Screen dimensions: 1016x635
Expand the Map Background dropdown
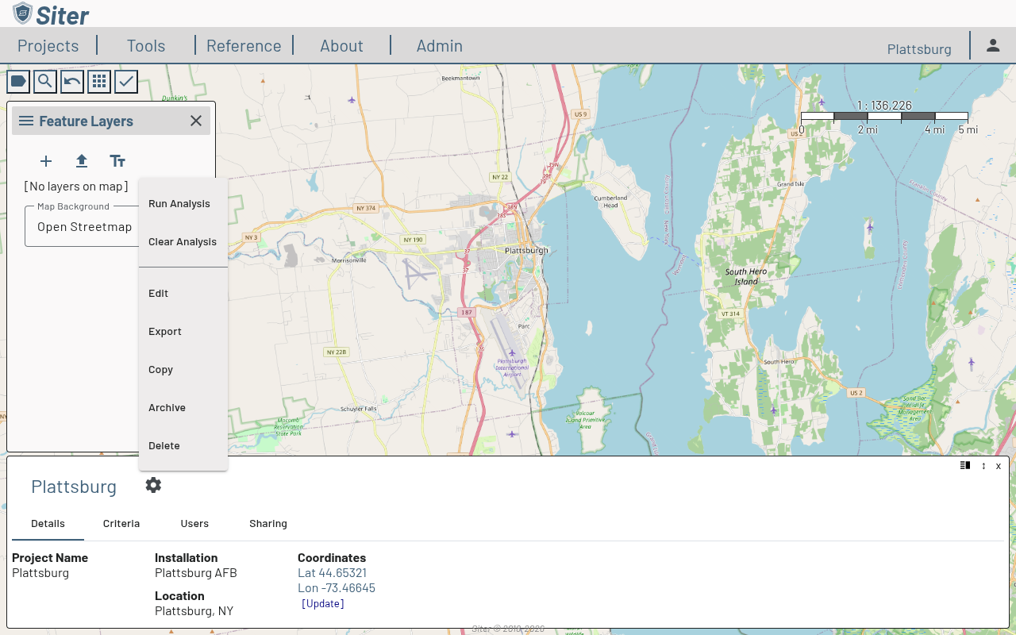(84, 226)
